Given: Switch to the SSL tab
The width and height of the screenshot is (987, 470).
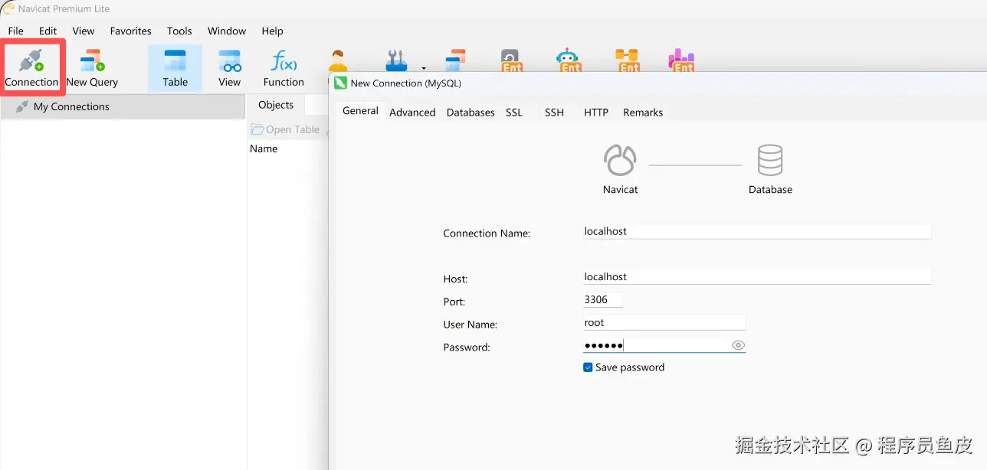Looking at the screenshot, I should [x=514, y=113].
